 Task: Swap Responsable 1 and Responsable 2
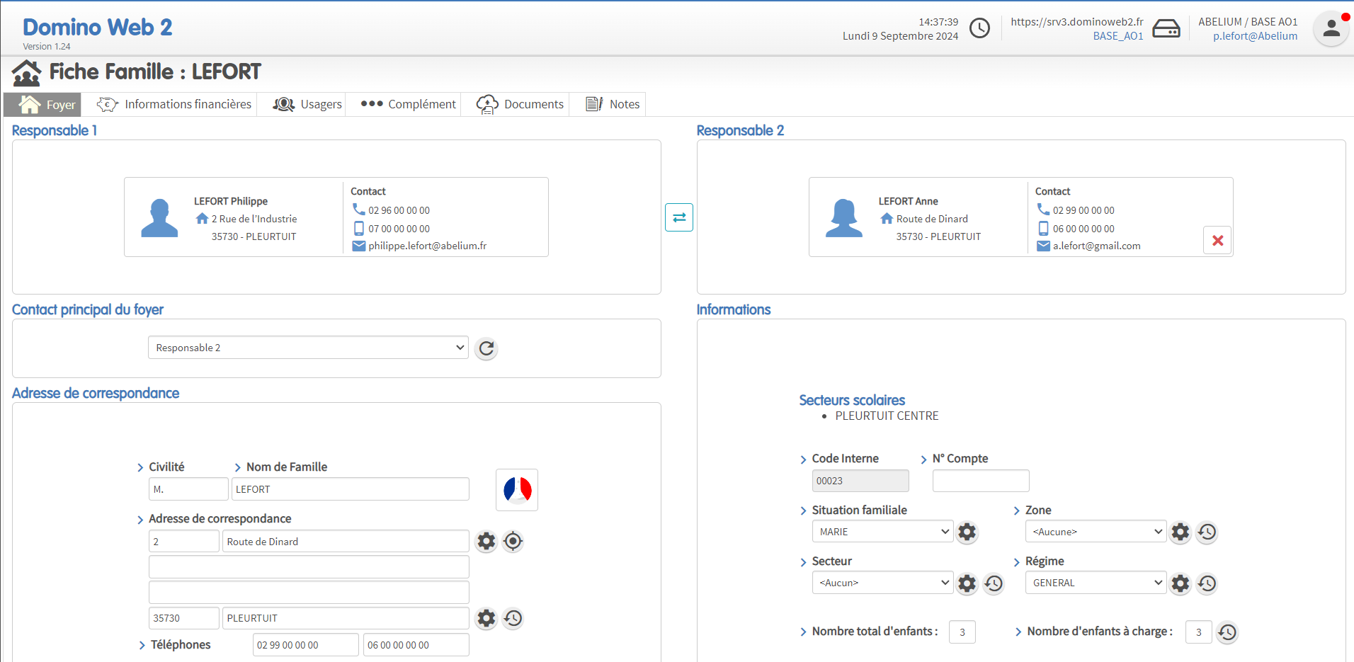click(678, 217)
